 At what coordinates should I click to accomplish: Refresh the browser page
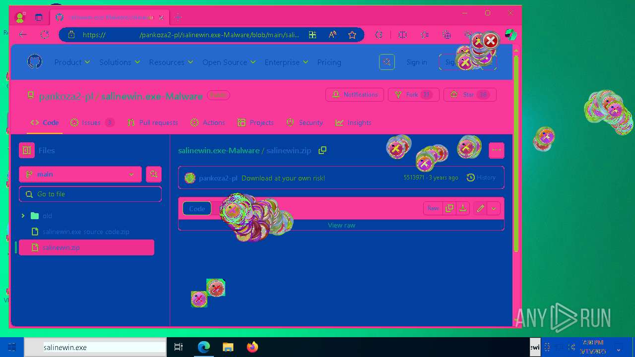[x=45, y=35]
